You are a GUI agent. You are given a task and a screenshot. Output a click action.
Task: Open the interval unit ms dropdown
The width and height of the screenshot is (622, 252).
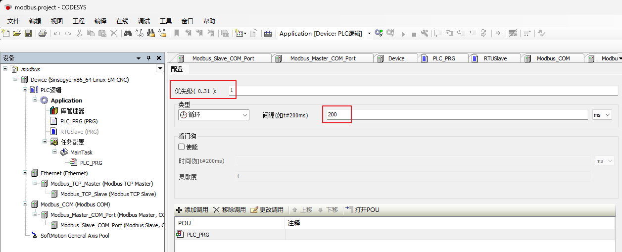point(608,115)
